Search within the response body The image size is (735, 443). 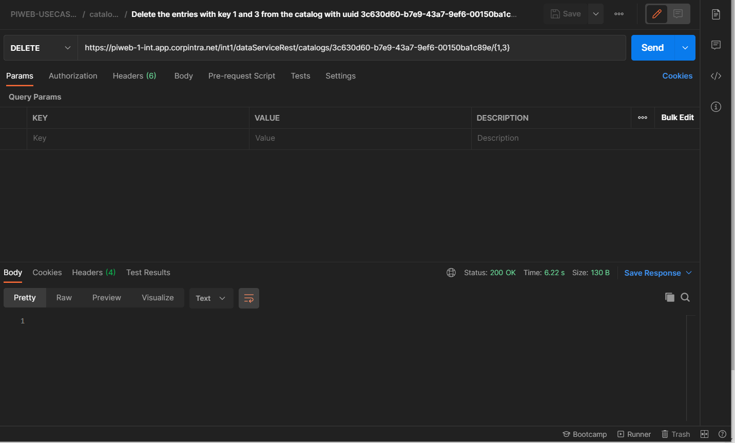pyautogui.click(x=685, y=297)
